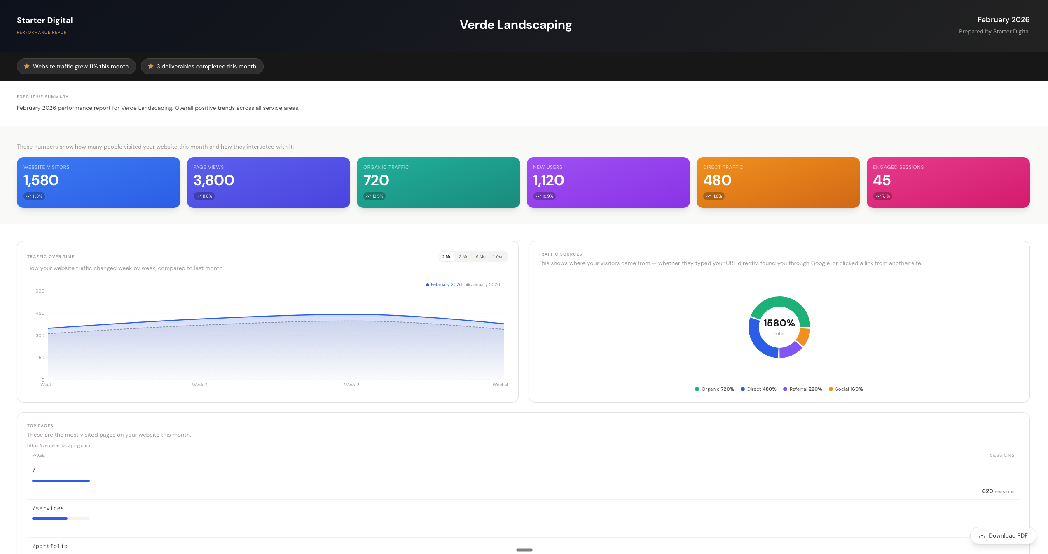The height and width of the screenshot is (554, 1048).
Task: Click the Website Visitors 1,580 card
Action: click(x=98, y=182)
